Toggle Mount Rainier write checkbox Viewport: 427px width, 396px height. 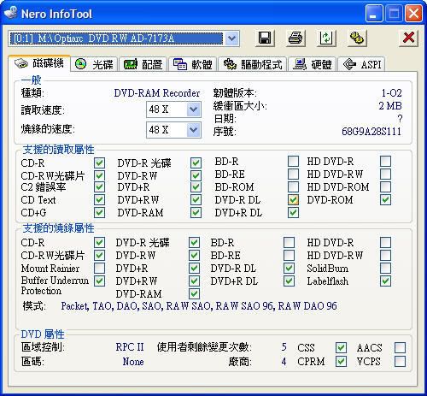100,269
